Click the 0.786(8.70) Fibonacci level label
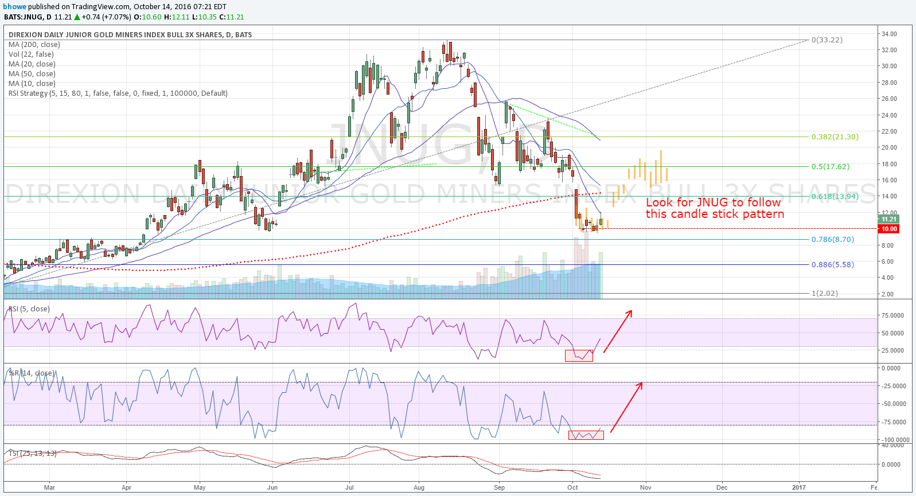The image size is (916, 496). coord(833,240)
